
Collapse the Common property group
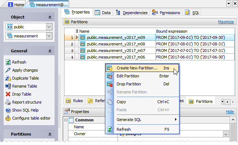(x=66, y=120)
